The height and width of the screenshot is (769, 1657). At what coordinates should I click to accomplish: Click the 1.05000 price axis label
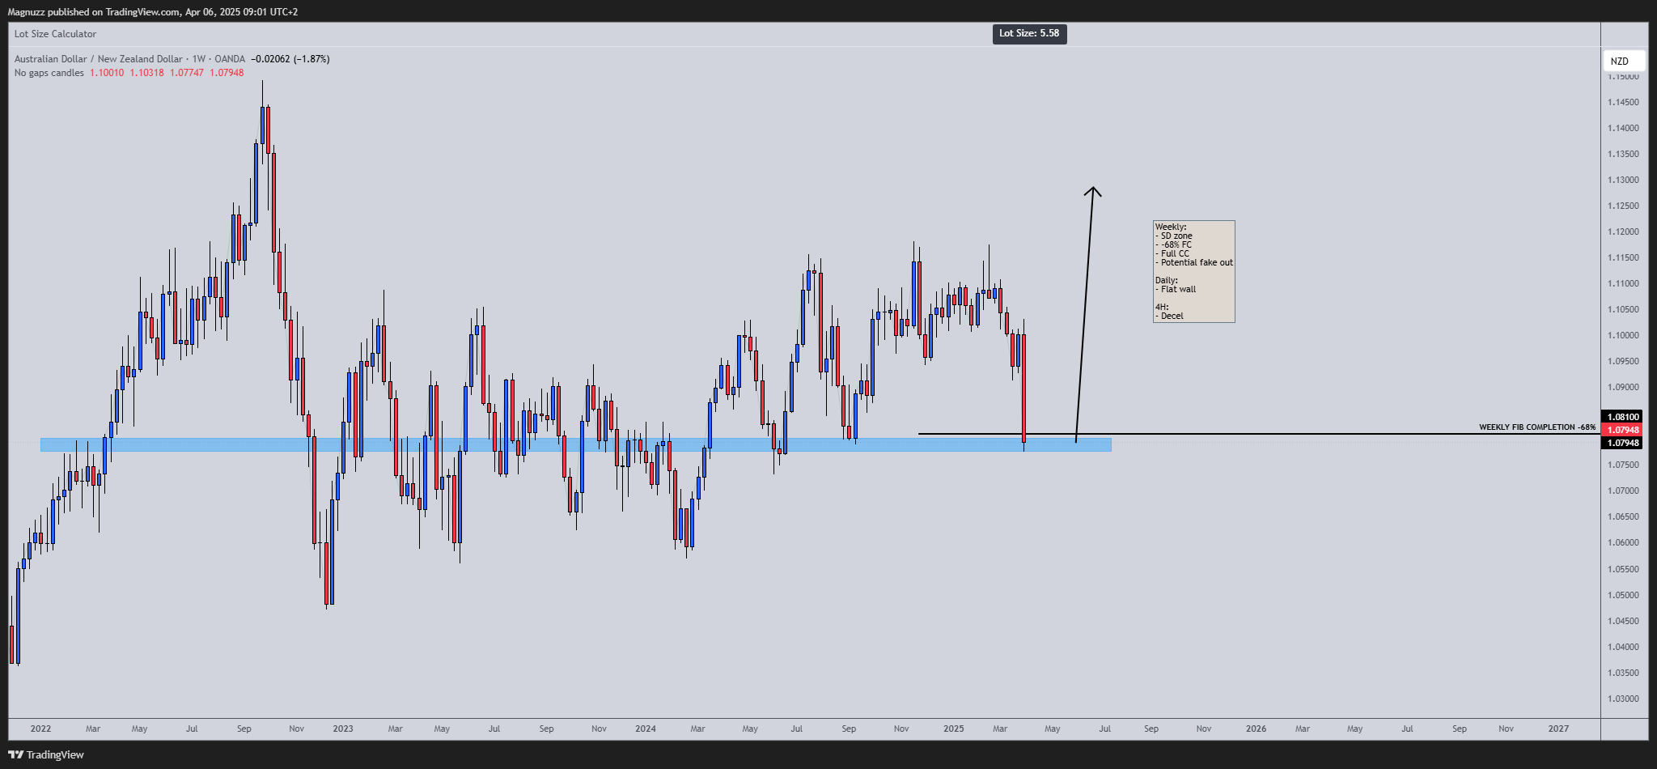point(1623,595)
